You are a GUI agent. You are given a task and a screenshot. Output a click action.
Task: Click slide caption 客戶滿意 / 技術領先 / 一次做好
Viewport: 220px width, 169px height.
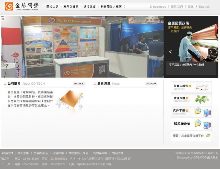click(x=187, y=65)
